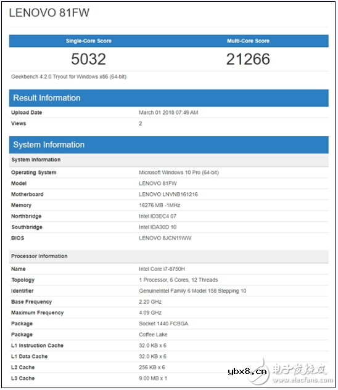Viewport: 338px width, 390px height.
Task: Select the base frequency value 2.20 GHz
Action: click(150, 302)
